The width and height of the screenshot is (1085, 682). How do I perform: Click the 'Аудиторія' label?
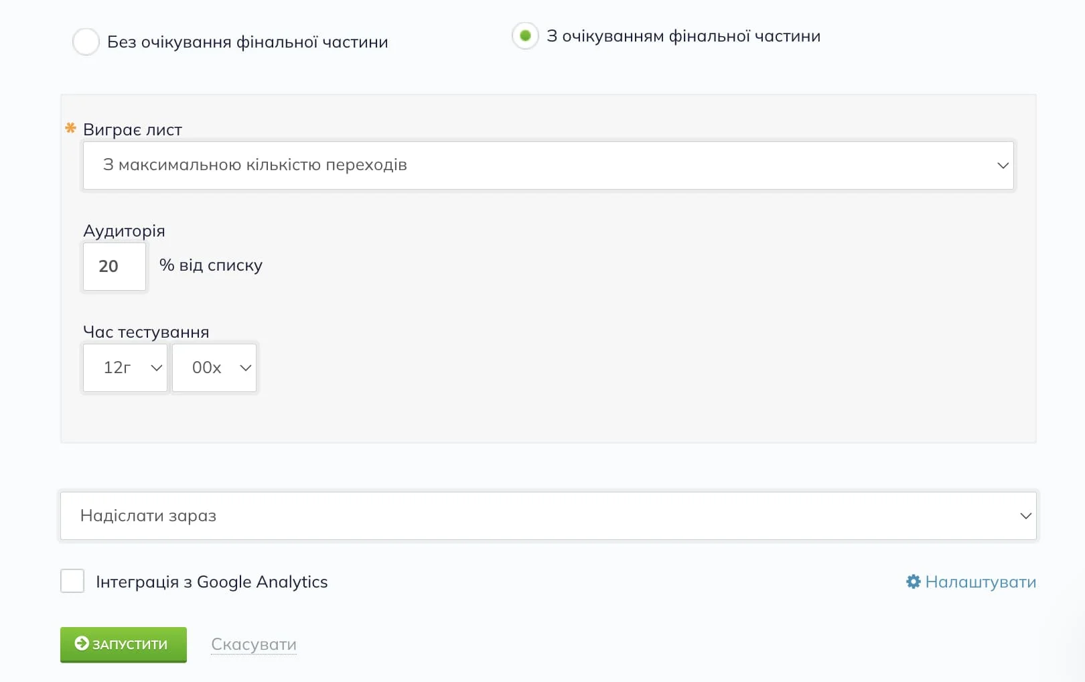(124, 230)
